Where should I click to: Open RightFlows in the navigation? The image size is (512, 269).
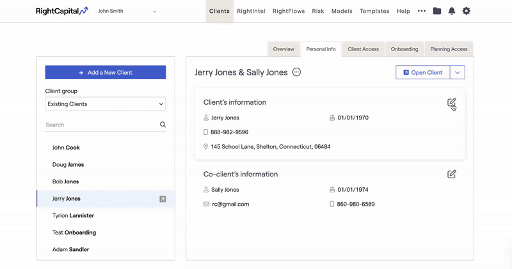(x=289, y=11)
